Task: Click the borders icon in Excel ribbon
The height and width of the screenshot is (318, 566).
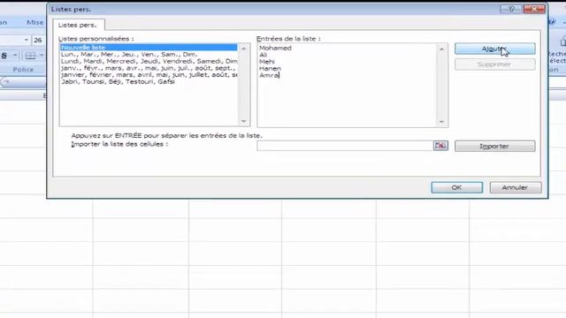Action: tap(30, 56)
